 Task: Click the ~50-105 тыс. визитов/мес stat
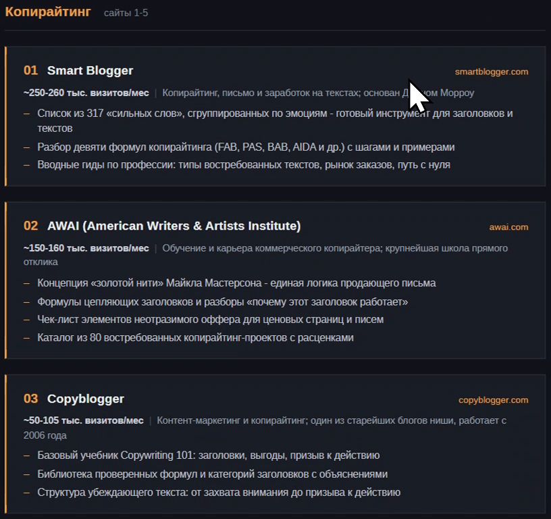coord(83,420)
